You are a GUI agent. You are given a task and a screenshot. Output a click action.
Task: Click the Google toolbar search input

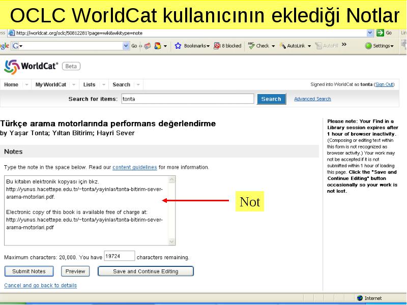[x=73, y=46]
